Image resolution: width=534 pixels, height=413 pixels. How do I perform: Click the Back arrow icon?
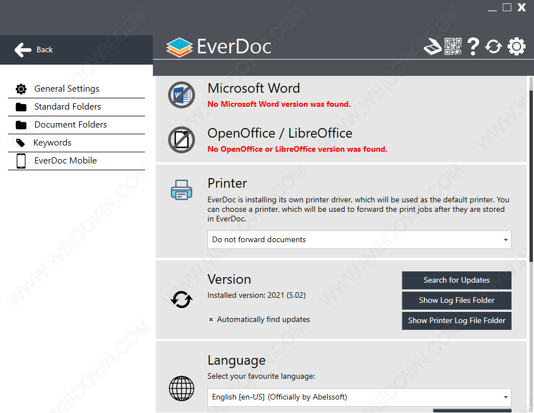pyautogui.click(x=23, y=49)
